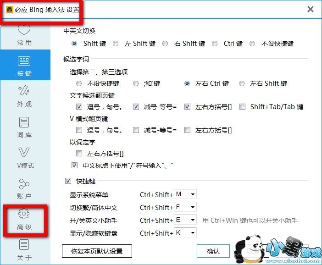Select 左右 Ctrl 键 candidate option

point(187,83)
